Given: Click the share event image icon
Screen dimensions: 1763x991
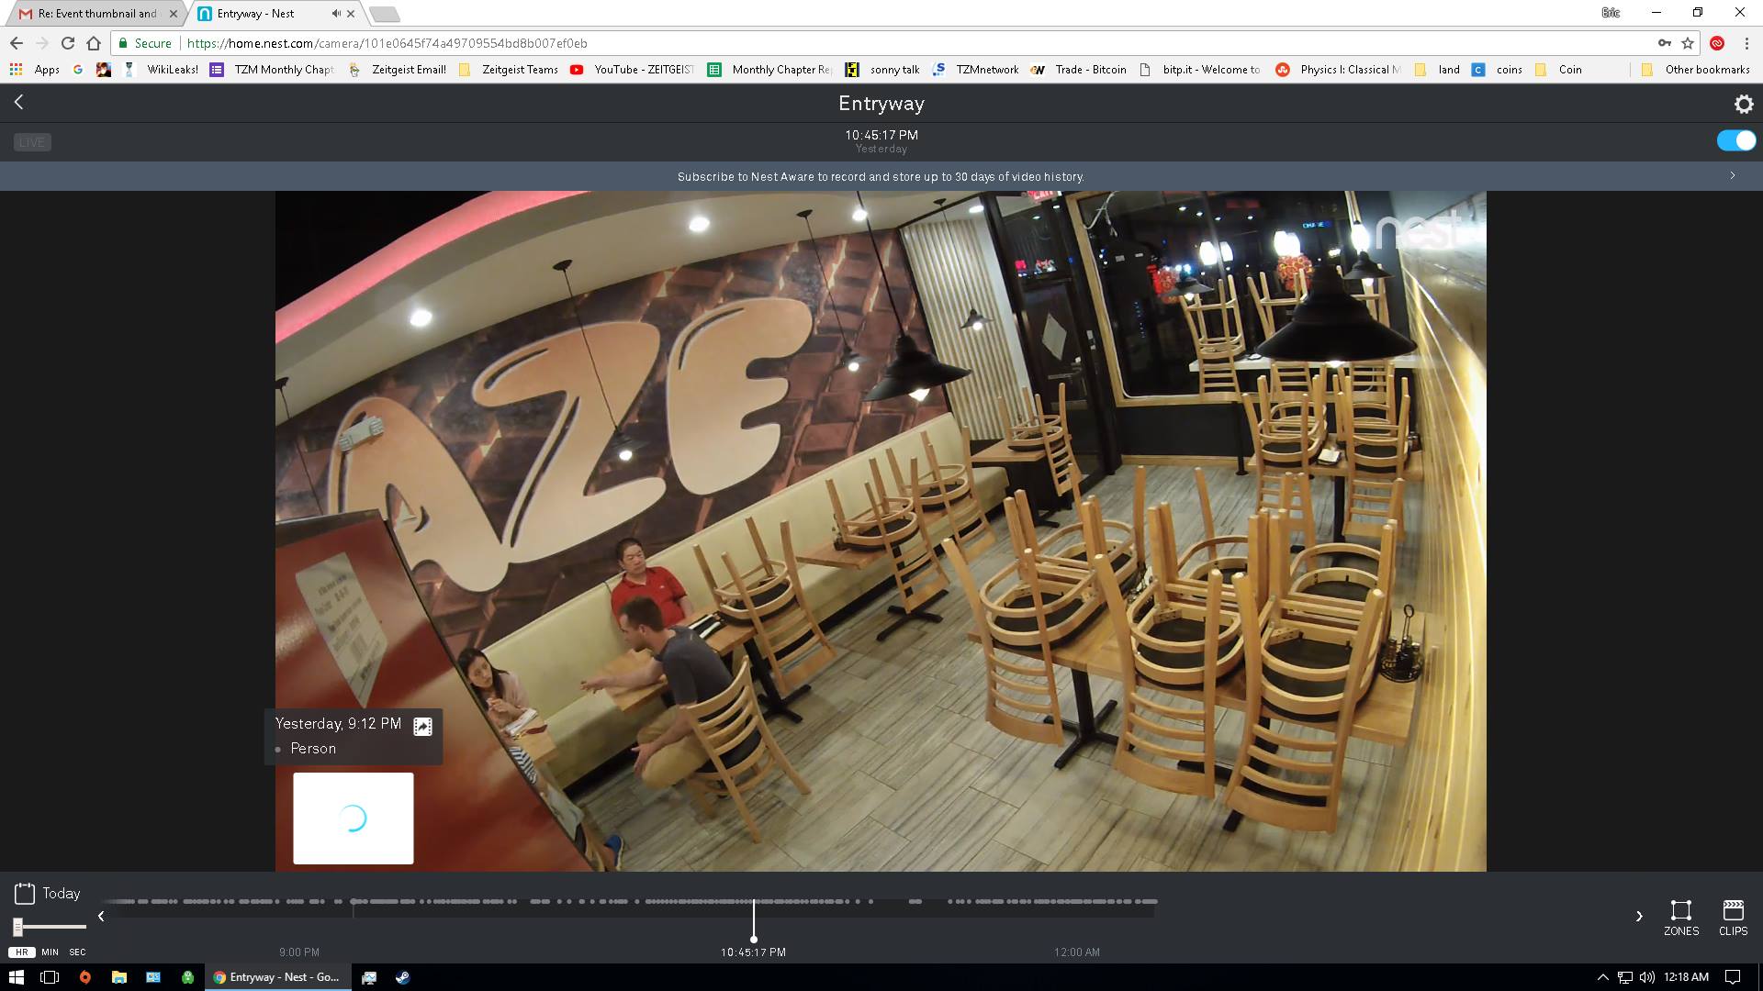Looking at the screenshot, I should (422, 726).
